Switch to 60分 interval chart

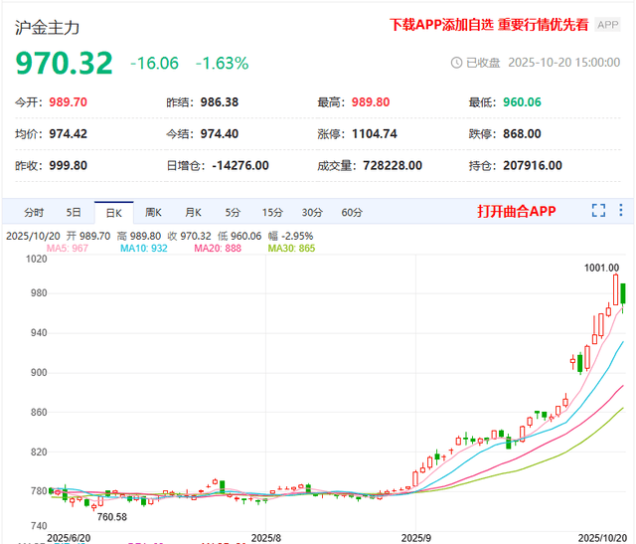352,212
